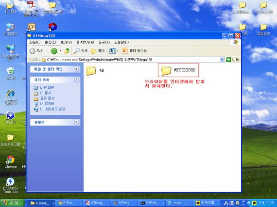Screen dimensions: 277x207
Task: Click the system clock 오후 12:13
Action: 266,203
